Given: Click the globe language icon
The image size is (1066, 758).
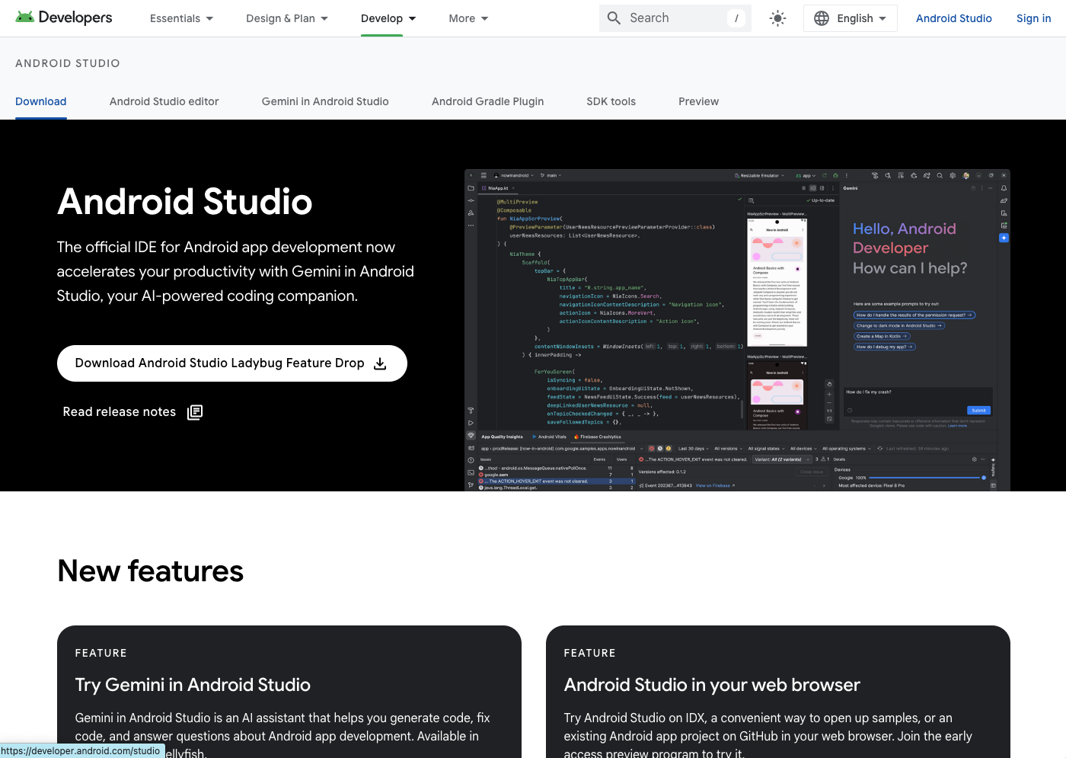Looking at the screenshot, I should coord(822,18).
